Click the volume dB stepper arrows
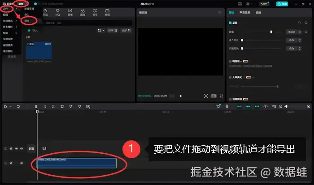314x185 pixels. pyautogui.click(x=300, y=32)
